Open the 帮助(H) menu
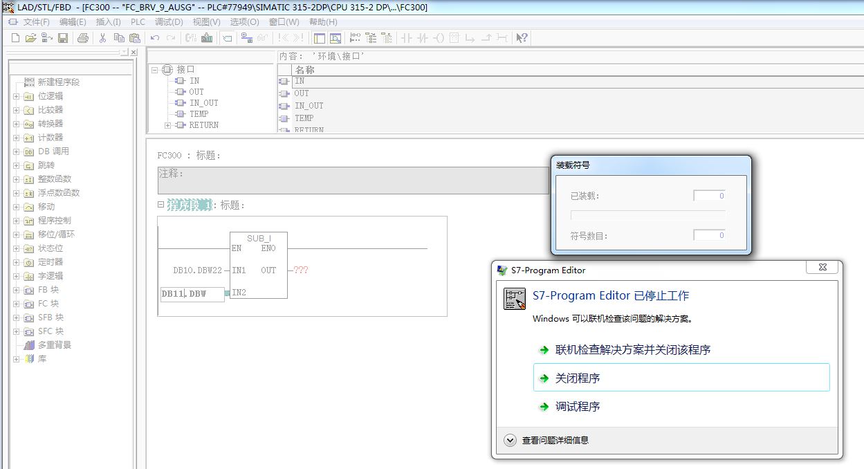864x469 pixels. coord(323,22)
